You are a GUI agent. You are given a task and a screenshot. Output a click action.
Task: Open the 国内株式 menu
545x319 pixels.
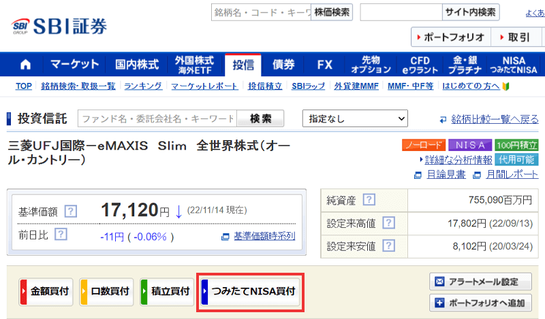click(137, 65)
